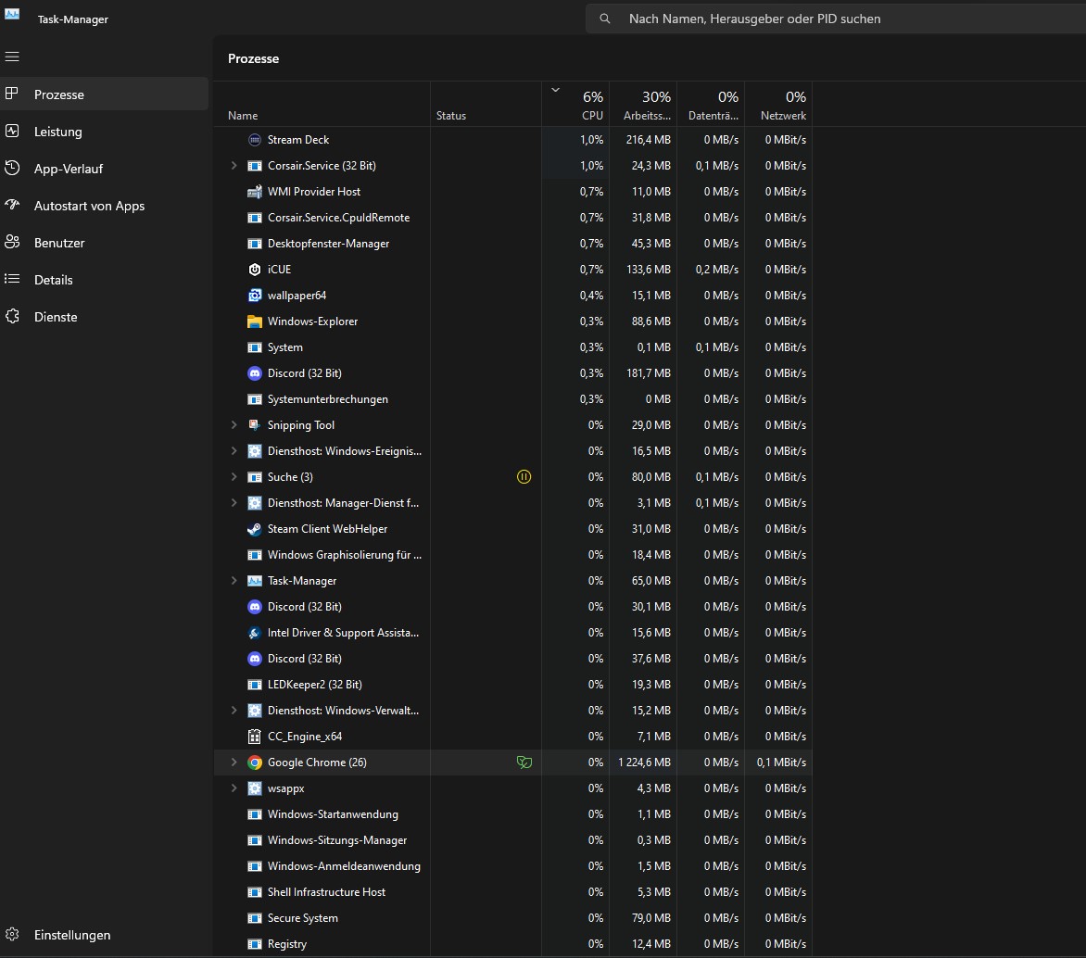Sort by Arbeitsspeicher column header
This screenshot has height=958, width=1086.
643,104
